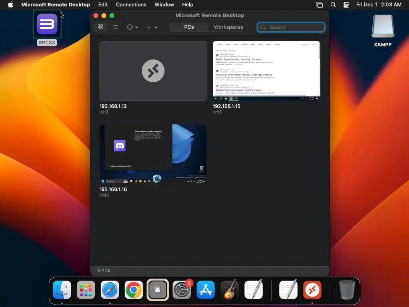Open Safari from the Dock

click(x=110, y=290)
